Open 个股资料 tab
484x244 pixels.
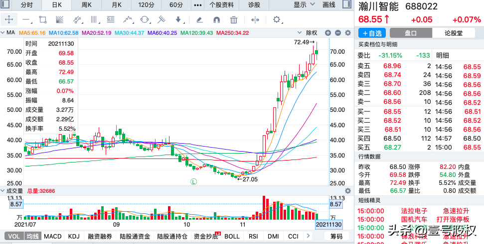(x=222, y=5)
